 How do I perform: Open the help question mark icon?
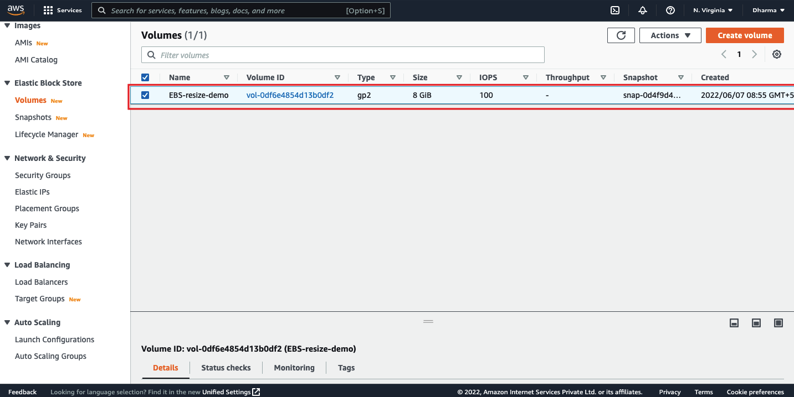[670, 11]
